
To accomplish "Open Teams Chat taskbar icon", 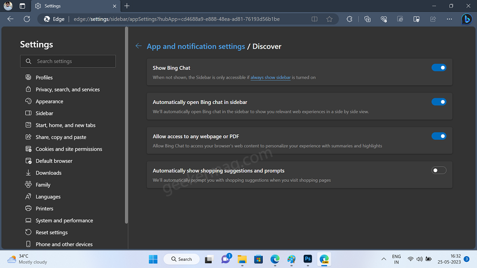I will click(x=226, y=259).
